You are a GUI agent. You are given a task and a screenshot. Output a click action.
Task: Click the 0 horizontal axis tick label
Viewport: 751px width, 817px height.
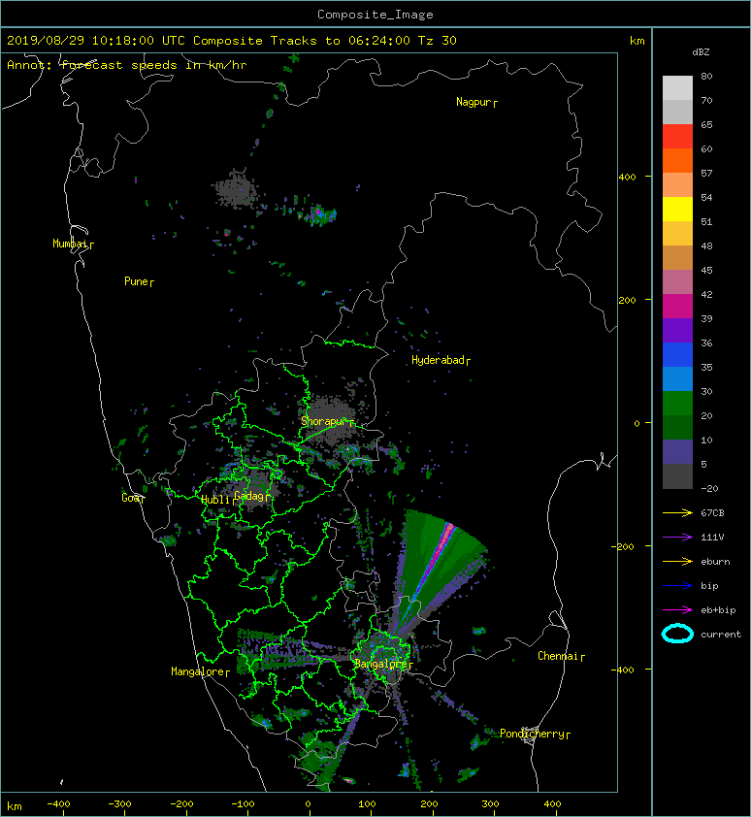(x=308, y=804)
